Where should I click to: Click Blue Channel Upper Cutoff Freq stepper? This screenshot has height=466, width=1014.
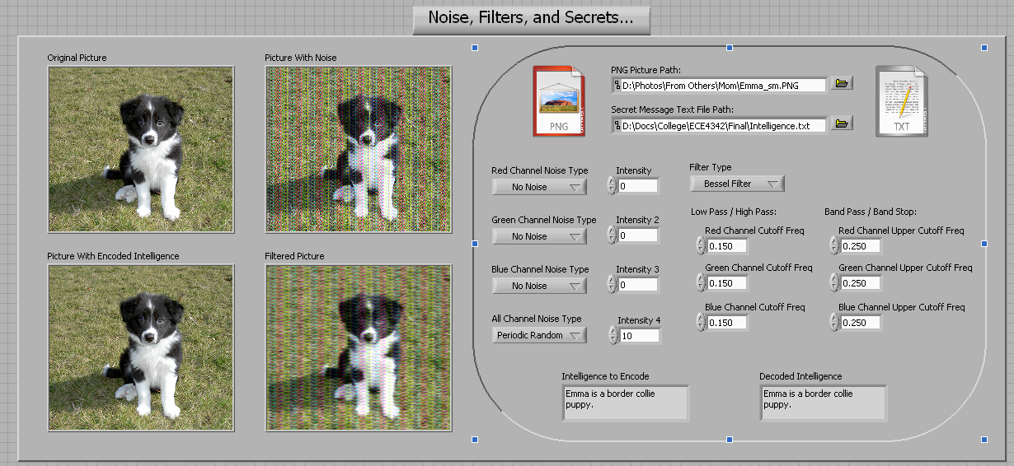tap(833, 322)
